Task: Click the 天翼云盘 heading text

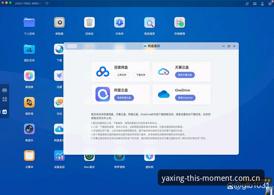Action: pyautogui.click(x=182, y=67)
